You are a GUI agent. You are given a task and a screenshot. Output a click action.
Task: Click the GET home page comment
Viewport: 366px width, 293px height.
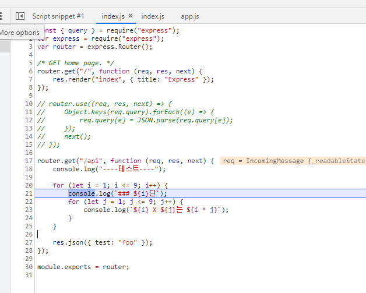pos(76,63)
